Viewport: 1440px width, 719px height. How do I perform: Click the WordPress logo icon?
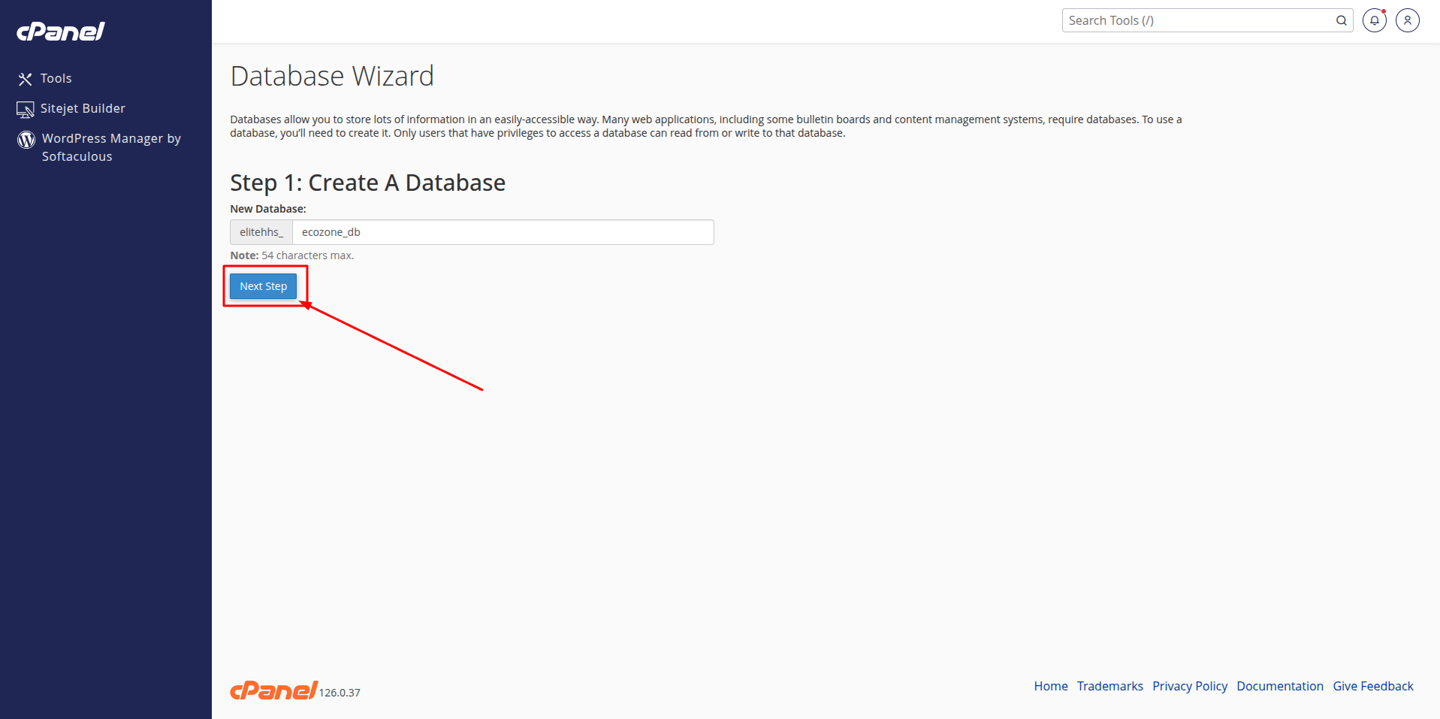pyautogui.click(x=26, y=140)
